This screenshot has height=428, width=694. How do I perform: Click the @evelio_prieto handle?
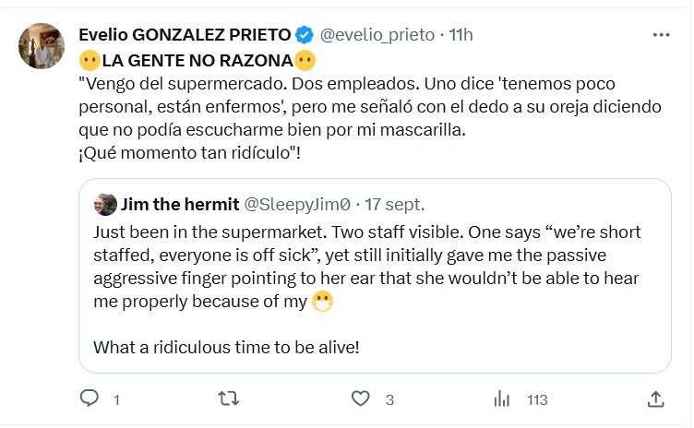coord(377,36)
